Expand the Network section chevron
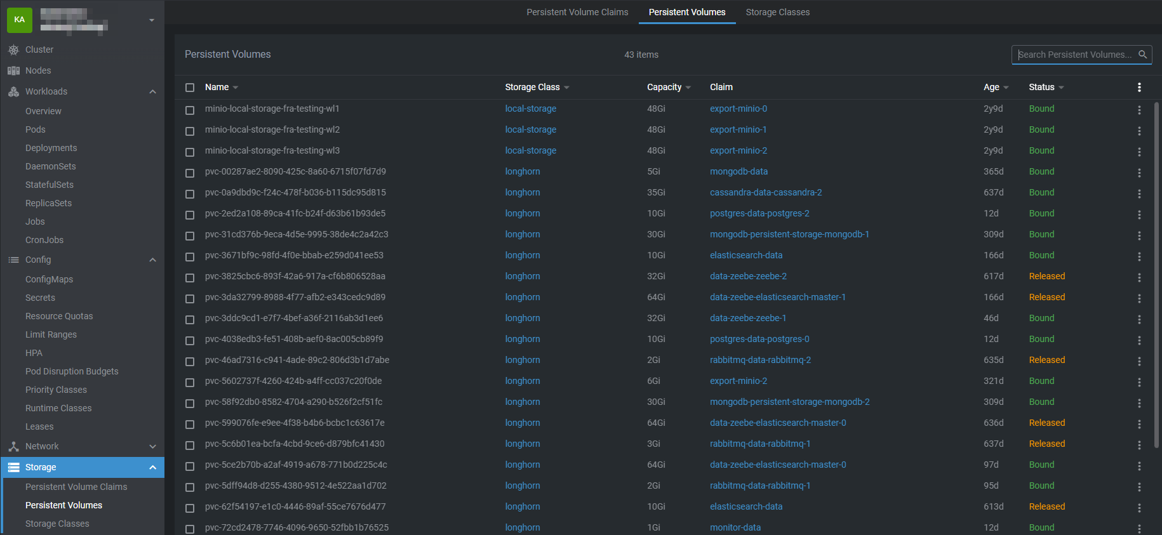This screenshot has height=535, width=1162. coord(152,446)
